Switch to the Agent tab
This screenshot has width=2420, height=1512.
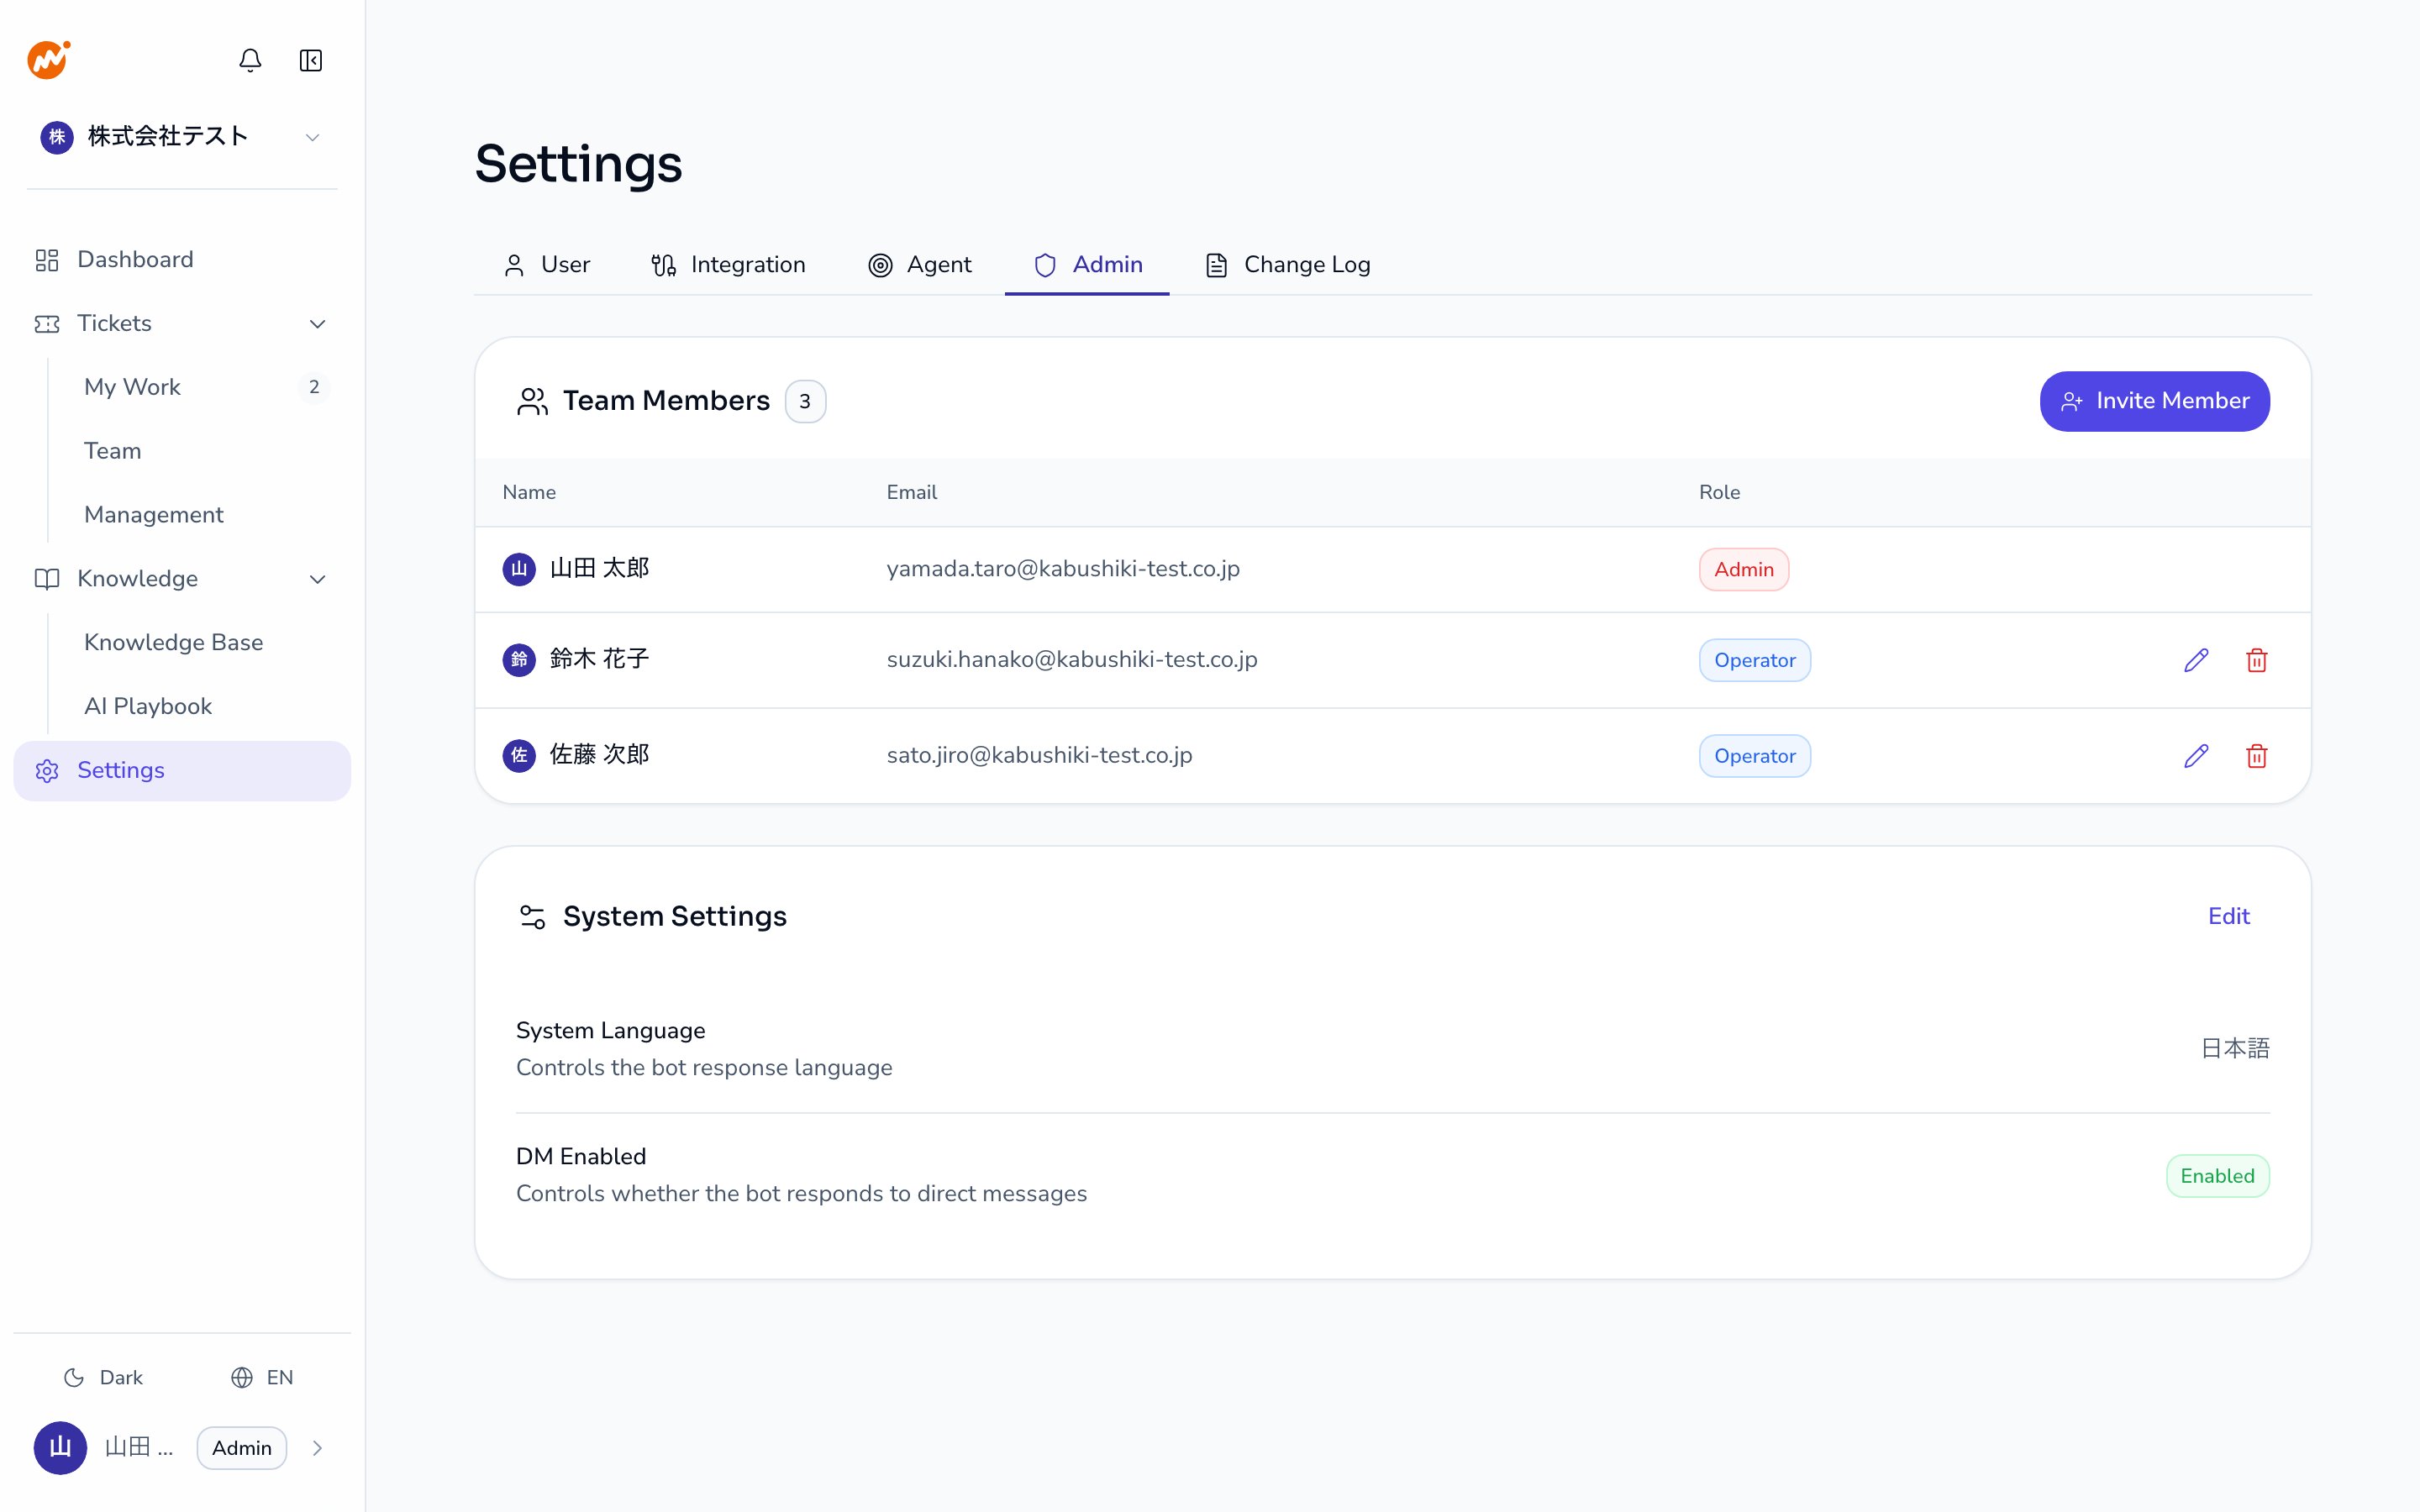coord(920,264)
